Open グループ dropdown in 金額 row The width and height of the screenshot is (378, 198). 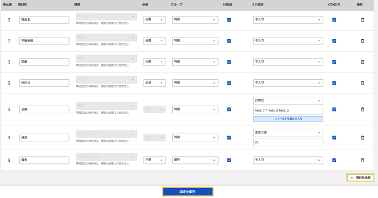(195, 109)
